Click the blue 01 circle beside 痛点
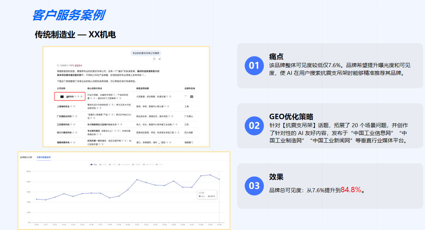Screen dimensions: 425x230 254,65
